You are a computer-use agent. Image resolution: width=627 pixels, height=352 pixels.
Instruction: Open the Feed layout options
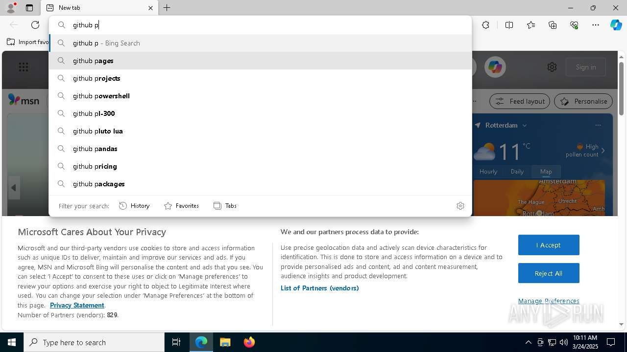520,101
